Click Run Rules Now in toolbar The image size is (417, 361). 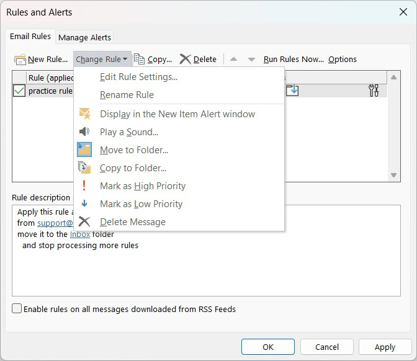click(294, 60)
